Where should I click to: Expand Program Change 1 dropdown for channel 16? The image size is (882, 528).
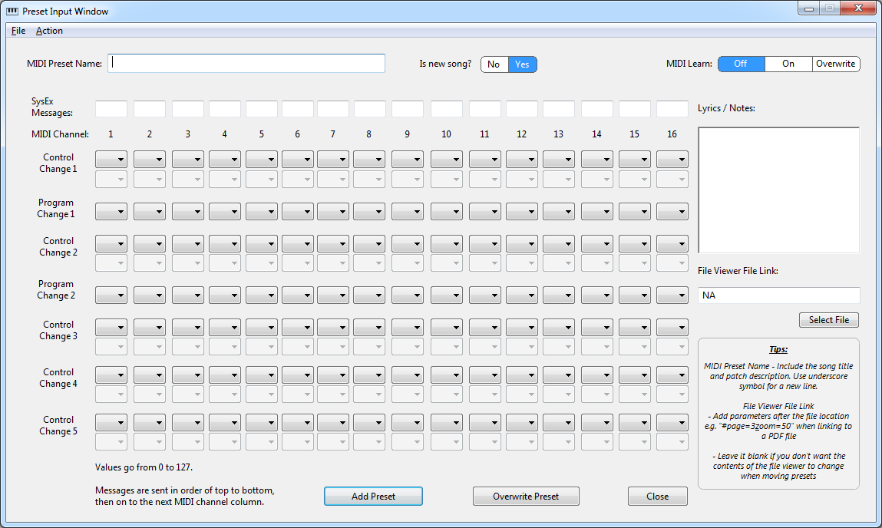point(672,211)
